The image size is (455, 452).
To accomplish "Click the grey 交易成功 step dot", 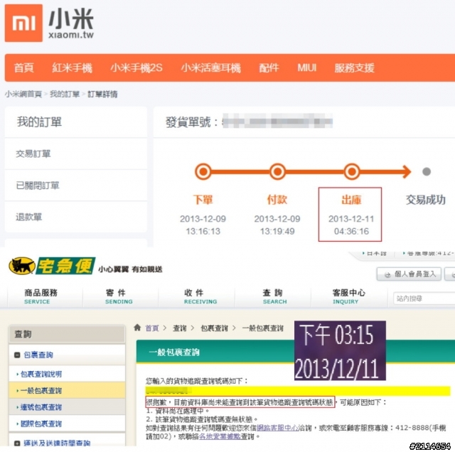I will tap(427, 171).
